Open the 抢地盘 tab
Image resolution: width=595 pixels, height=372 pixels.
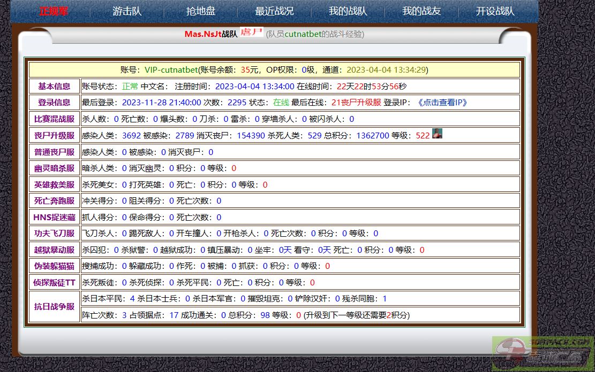click(201, 11)
